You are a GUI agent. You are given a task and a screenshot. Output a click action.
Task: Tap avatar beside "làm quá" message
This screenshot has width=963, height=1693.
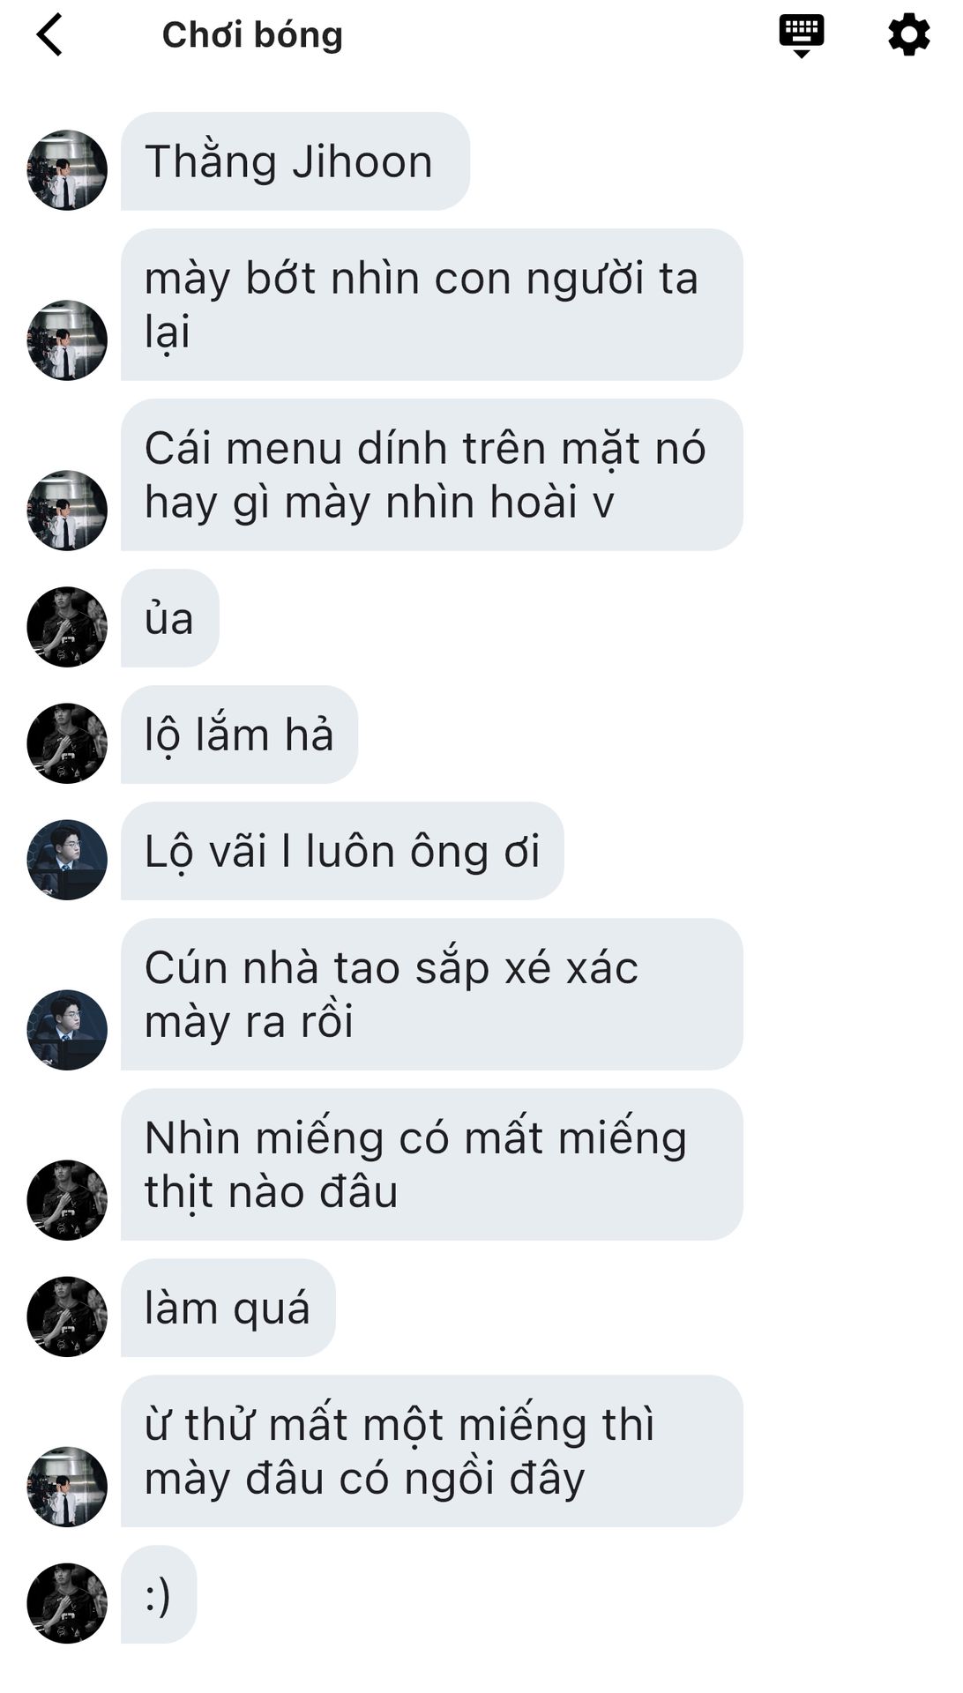67,1316
